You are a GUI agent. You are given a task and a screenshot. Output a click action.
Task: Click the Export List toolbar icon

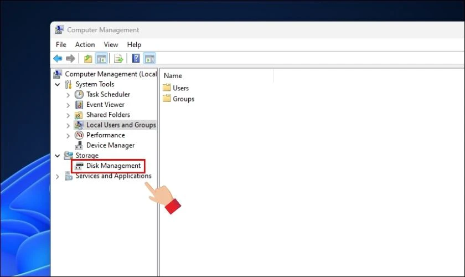pyautogui.click(x=118, y=59)
